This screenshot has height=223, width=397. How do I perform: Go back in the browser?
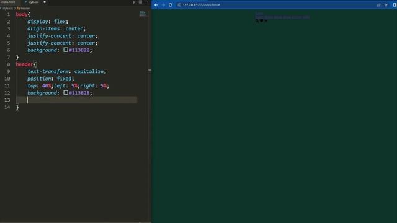coord(156,5)
